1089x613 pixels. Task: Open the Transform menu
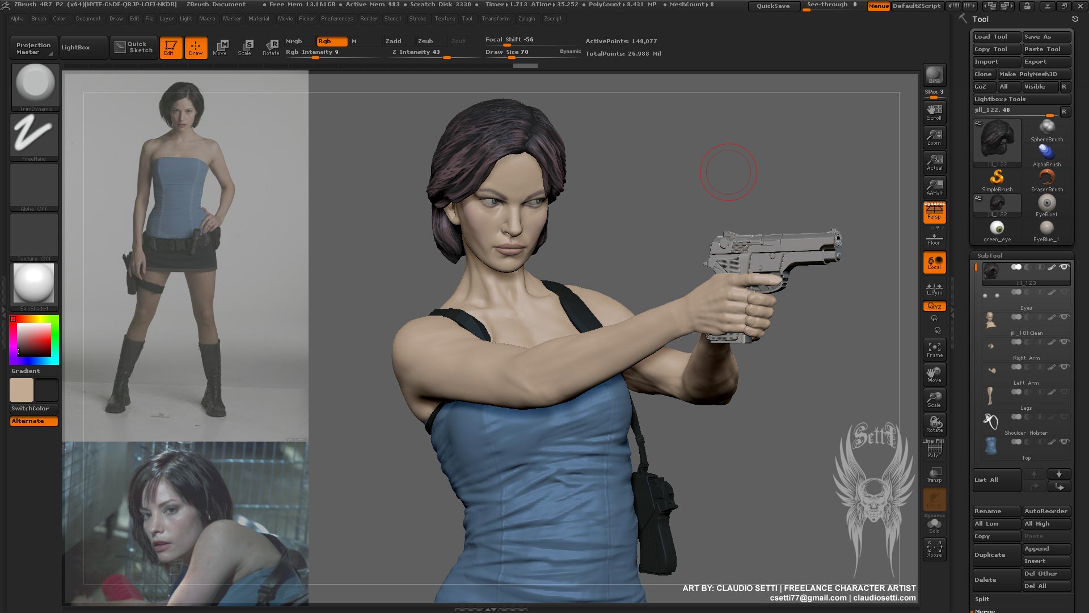[x=496, y=19]
